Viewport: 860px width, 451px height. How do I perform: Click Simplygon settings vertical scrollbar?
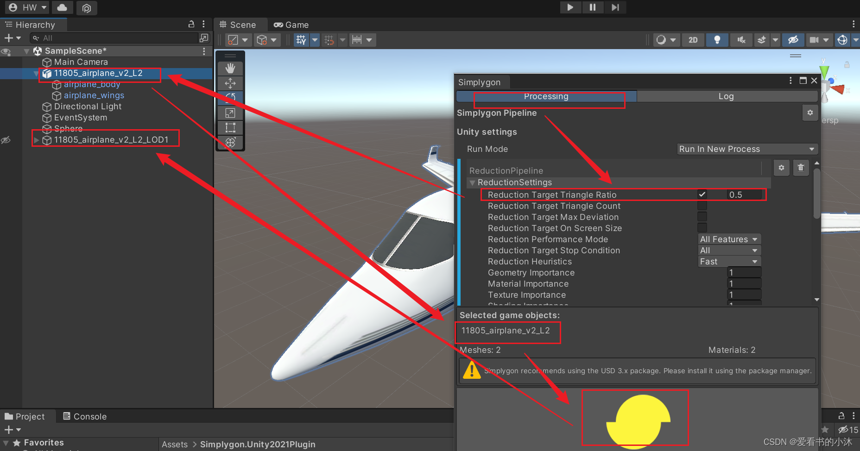coord(817,193)
